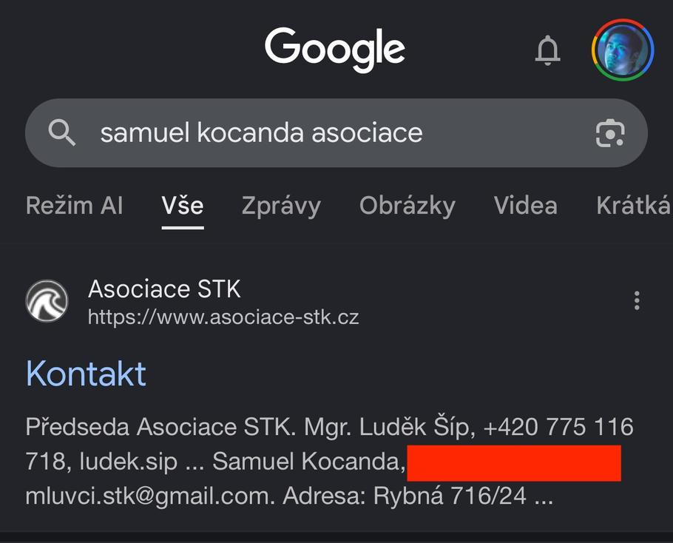Open the Kontakt page link

[86, 374]
